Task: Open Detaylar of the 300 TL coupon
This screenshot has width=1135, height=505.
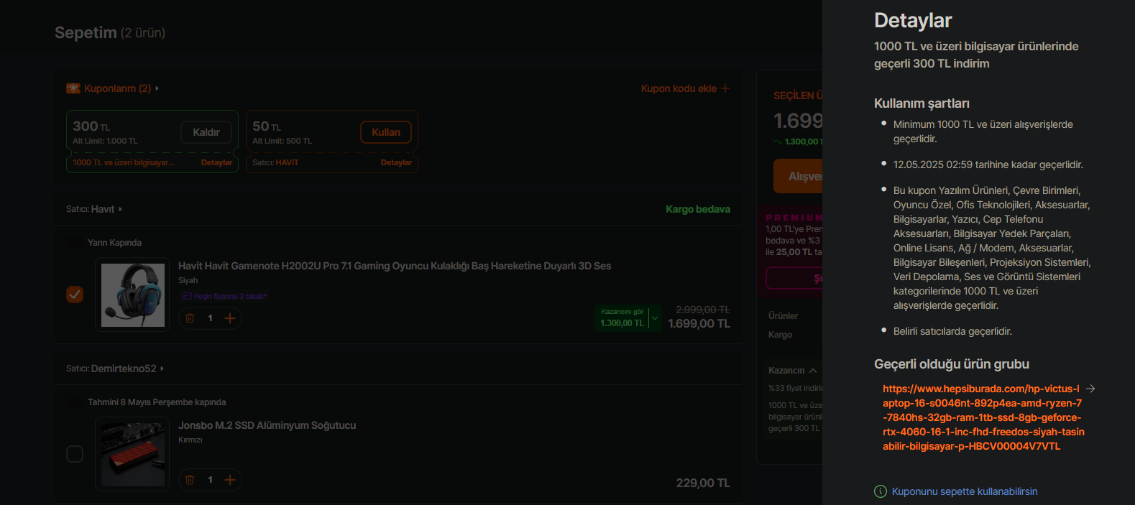Action: point(216,162)
